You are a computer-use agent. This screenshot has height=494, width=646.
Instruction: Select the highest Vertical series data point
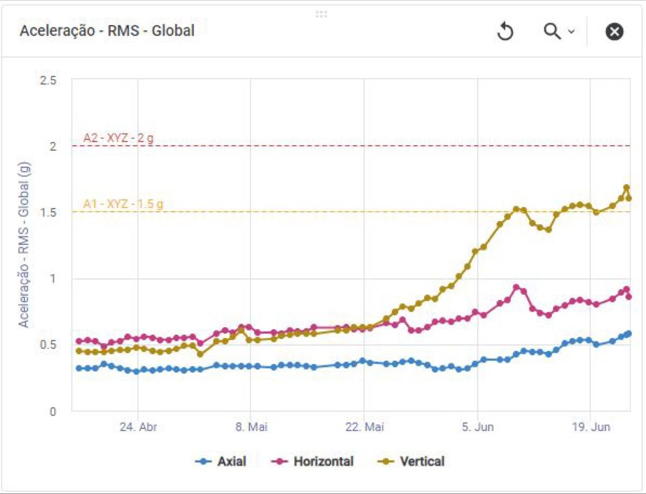coord(627,188)
